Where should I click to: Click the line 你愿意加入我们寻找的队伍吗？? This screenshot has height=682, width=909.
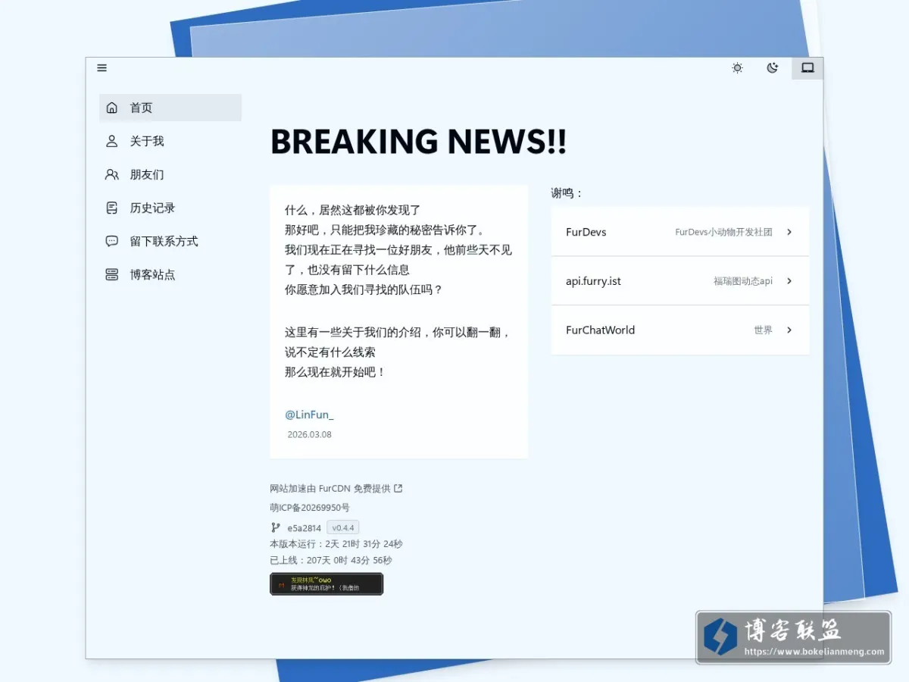[x=364, y=289]
